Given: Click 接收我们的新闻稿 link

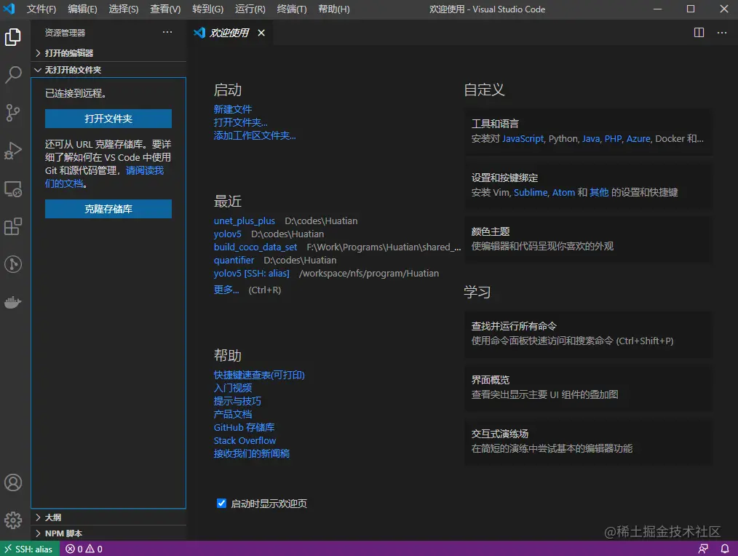Looking at the screenshot, I should tap(251, 453).
